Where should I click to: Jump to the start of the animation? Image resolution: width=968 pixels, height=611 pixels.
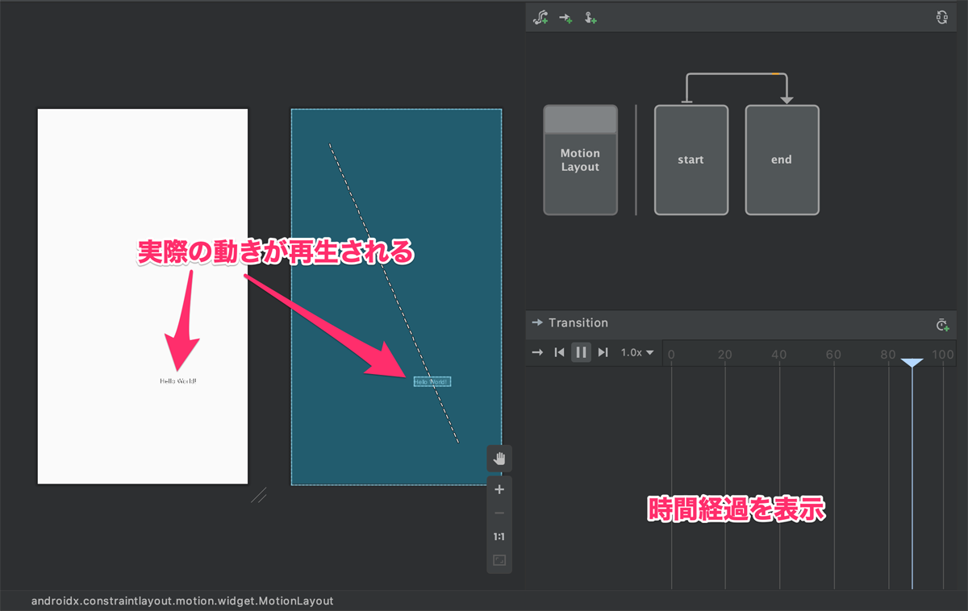click(559, 352)
